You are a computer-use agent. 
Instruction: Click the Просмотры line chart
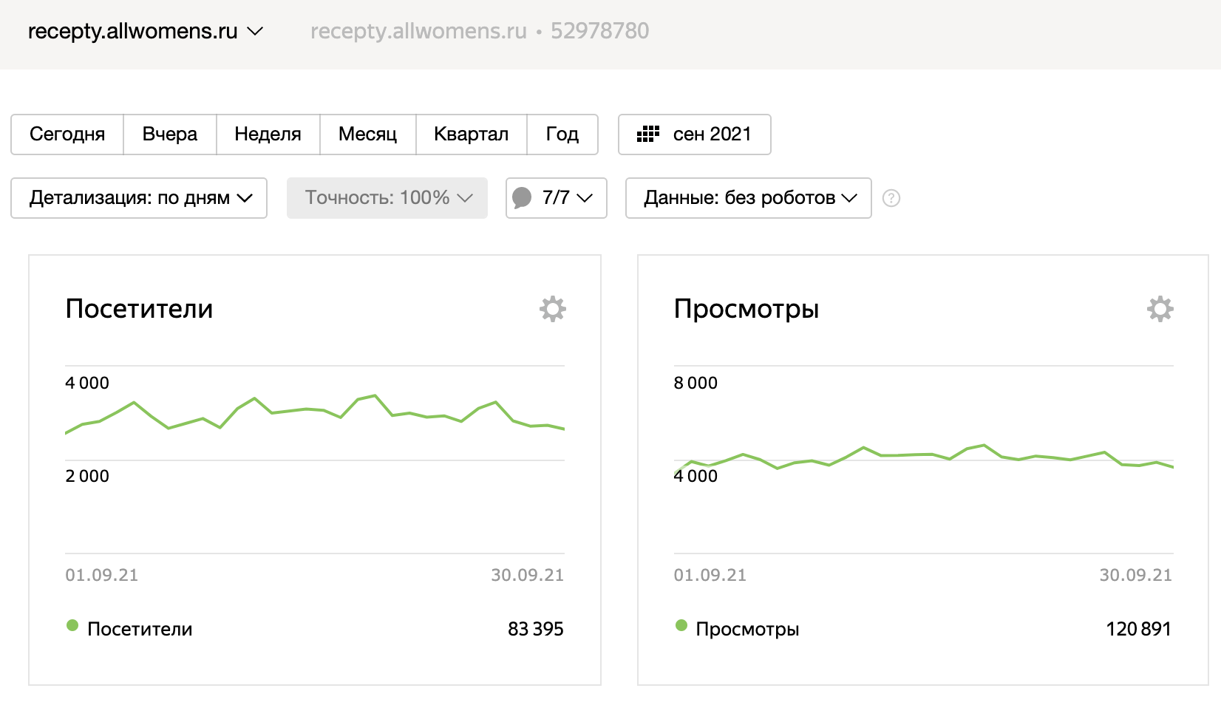pos(924,458)
